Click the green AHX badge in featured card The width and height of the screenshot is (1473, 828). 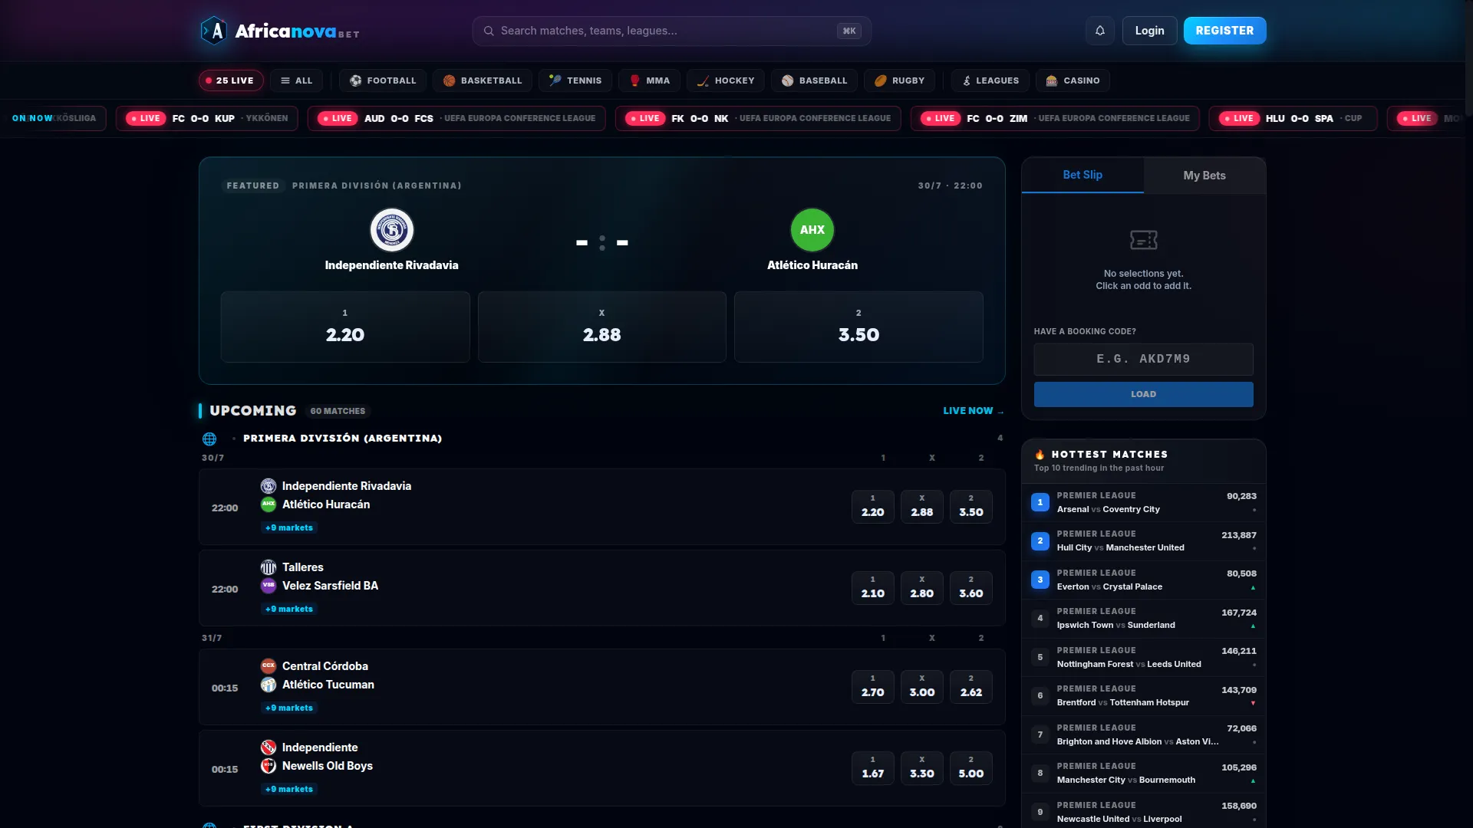[x=812, y=230]
